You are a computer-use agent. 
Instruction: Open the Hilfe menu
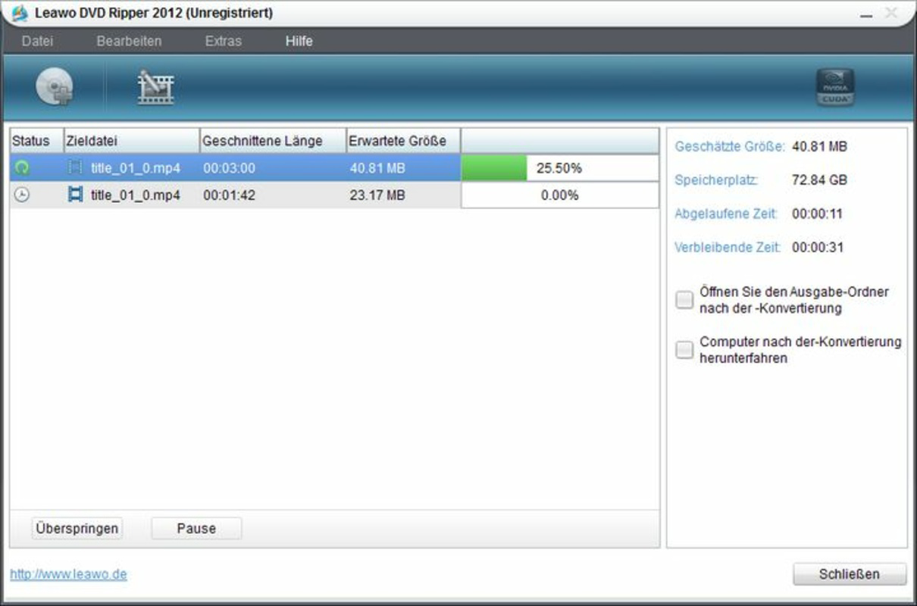(x=299, y=42)
